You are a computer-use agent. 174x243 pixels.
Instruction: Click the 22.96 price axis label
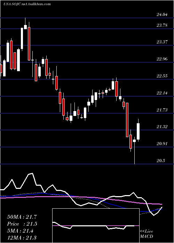click(x=162, y=59)
